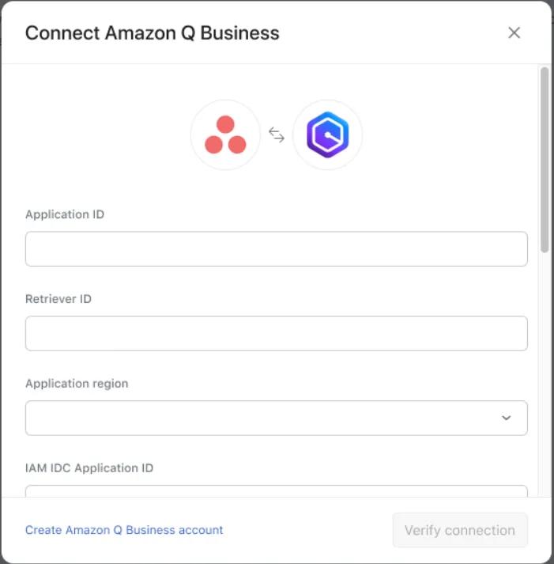Screen dimensions: 554x564
Task: Expand the Application region chevron arrow
Action: pos(507,418)
